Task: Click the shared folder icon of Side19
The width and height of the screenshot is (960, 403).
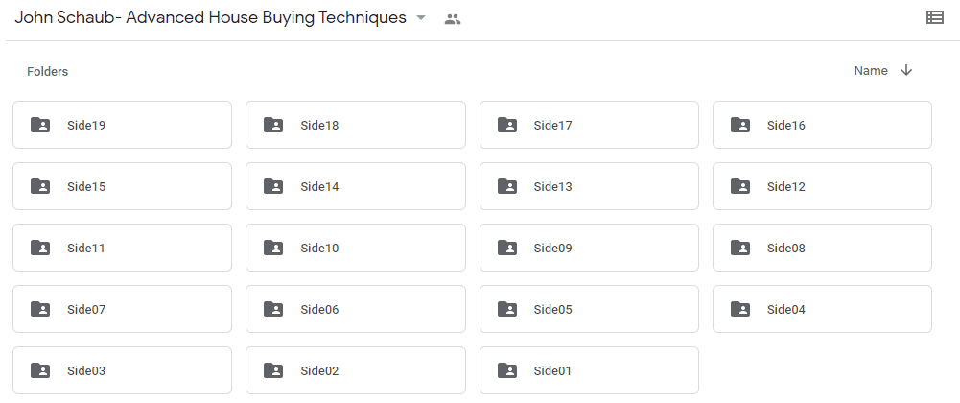Action: point(40,125)
